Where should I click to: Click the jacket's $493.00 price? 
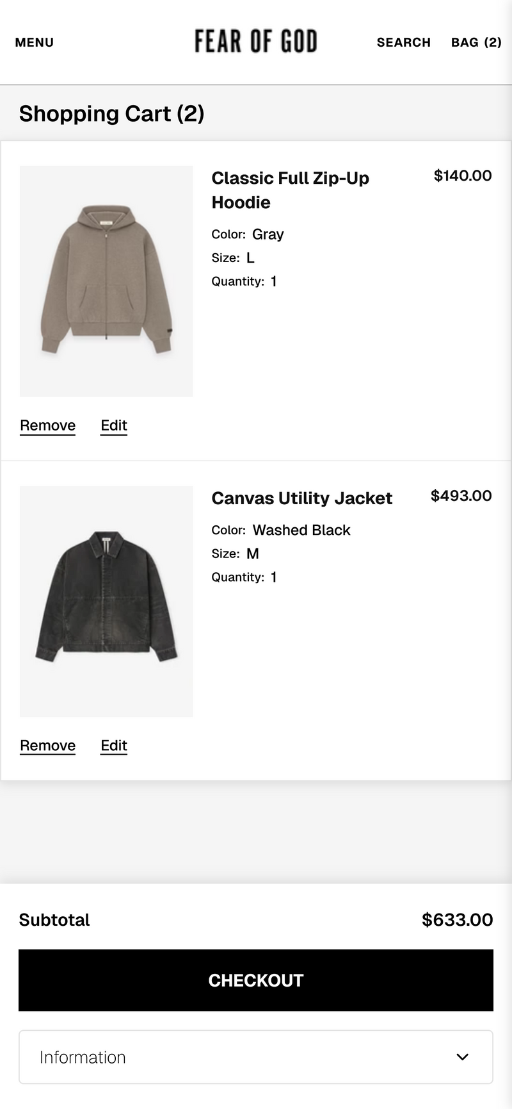point(461,495)
